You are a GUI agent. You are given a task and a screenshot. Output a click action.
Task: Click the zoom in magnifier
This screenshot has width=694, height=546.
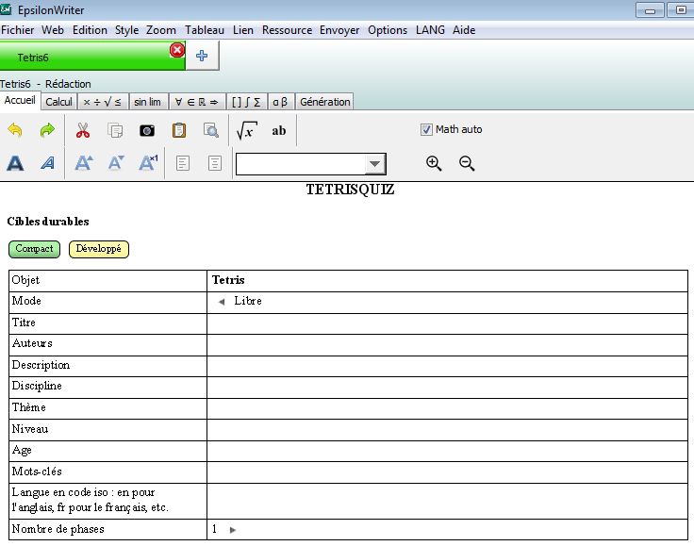pos(434,163)
